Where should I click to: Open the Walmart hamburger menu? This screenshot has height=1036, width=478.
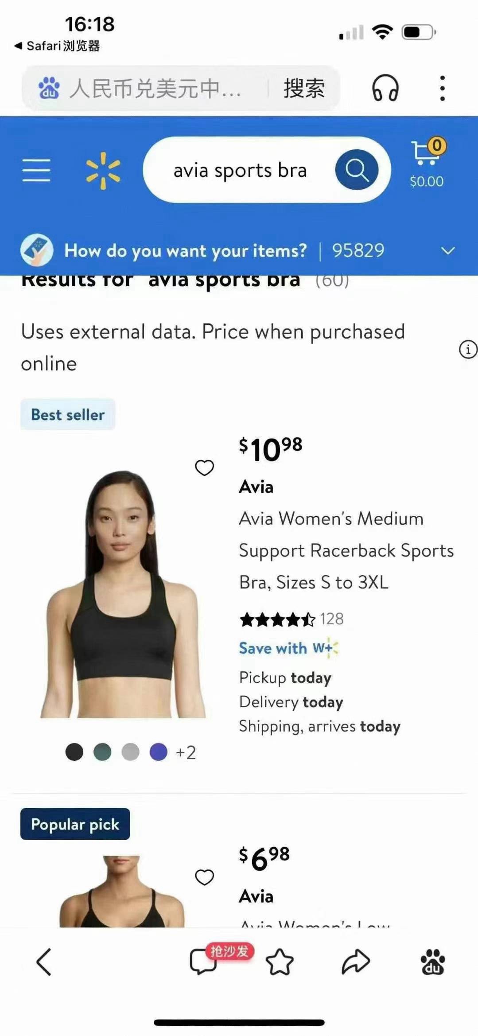click(36, 170)
